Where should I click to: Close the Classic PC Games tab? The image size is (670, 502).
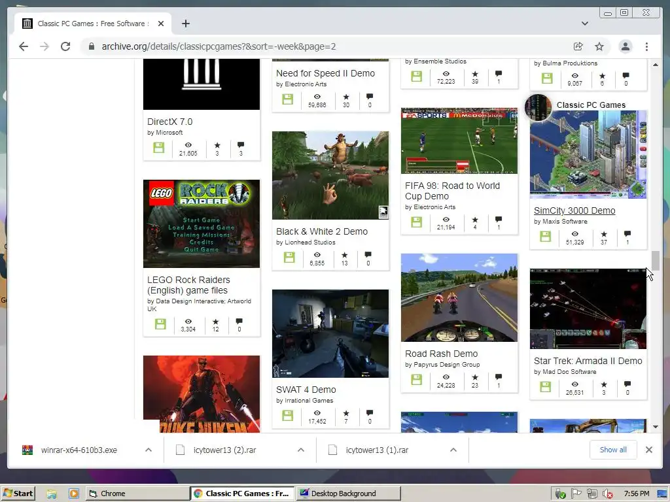pyautogui.click(x=161, y=24)
